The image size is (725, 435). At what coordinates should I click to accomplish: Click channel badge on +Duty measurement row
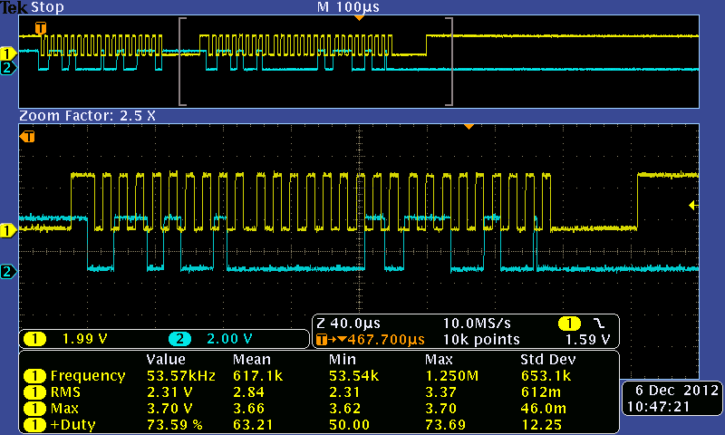pyautogui.click(x=34, y=425)
